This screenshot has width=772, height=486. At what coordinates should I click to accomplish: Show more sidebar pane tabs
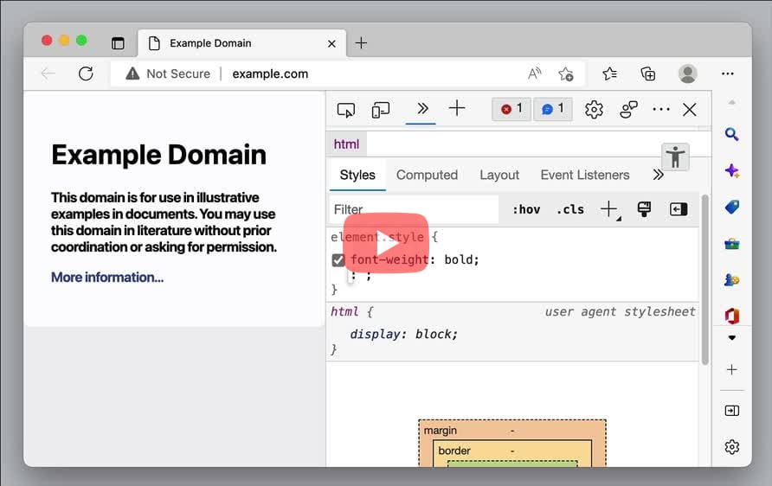[x=658, y=176]
